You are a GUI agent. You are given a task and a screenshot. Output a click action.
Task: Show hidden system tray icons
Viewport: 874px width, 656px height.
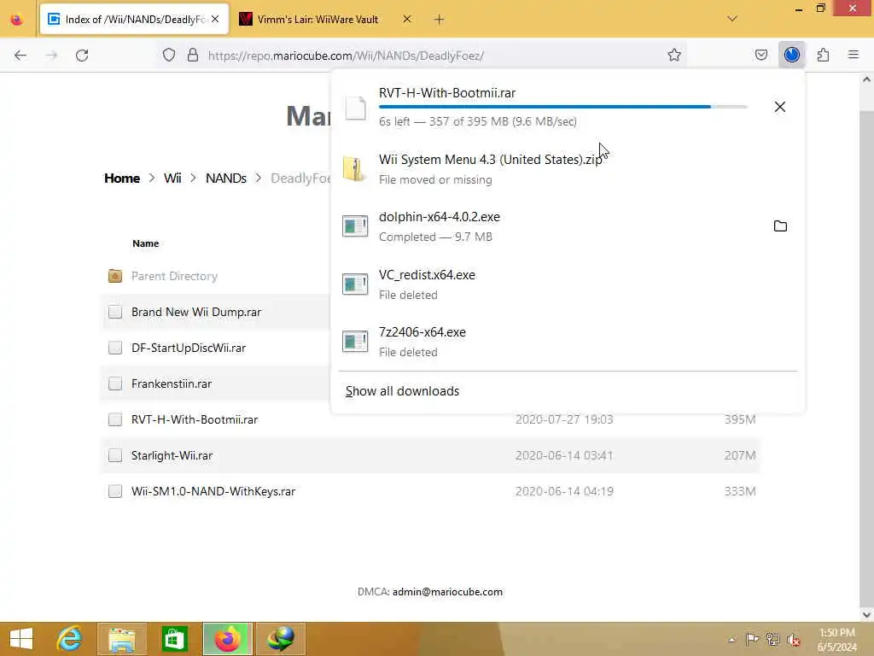[731, 639]
